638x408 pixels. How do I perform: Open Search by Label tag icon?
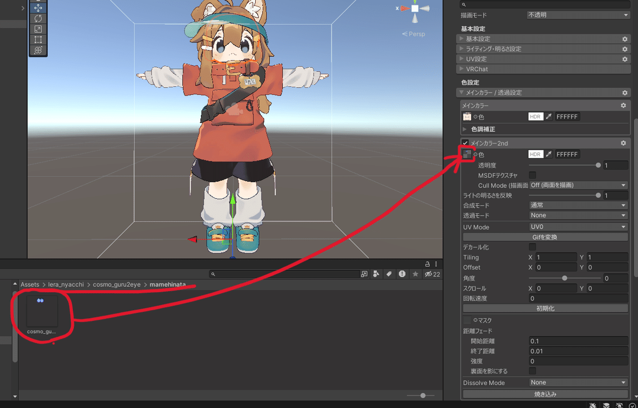click(389, 274)
